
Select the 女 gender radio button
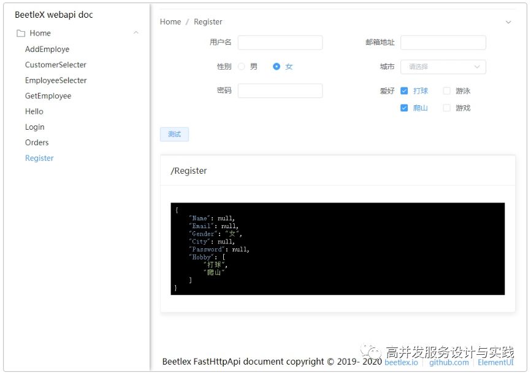pyautogui.click(x=278, y=66)
